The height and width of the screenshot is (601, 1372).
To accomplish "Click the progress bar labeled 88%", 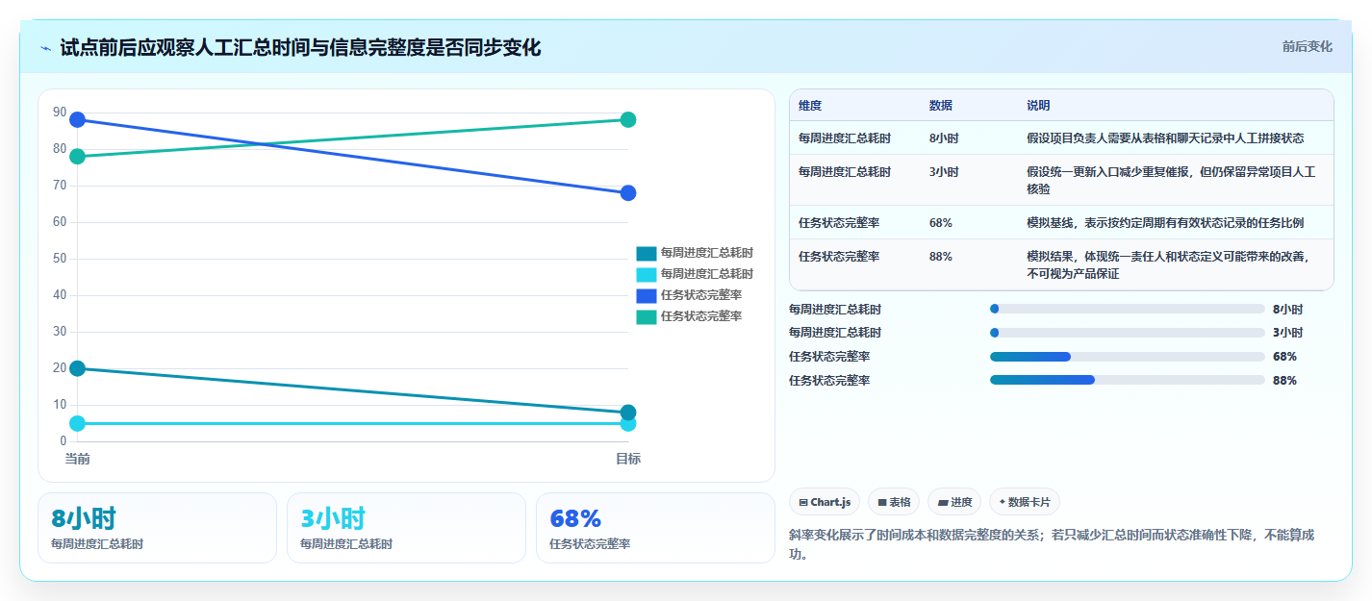I will pyautogui.click(x=1127, y=380).
